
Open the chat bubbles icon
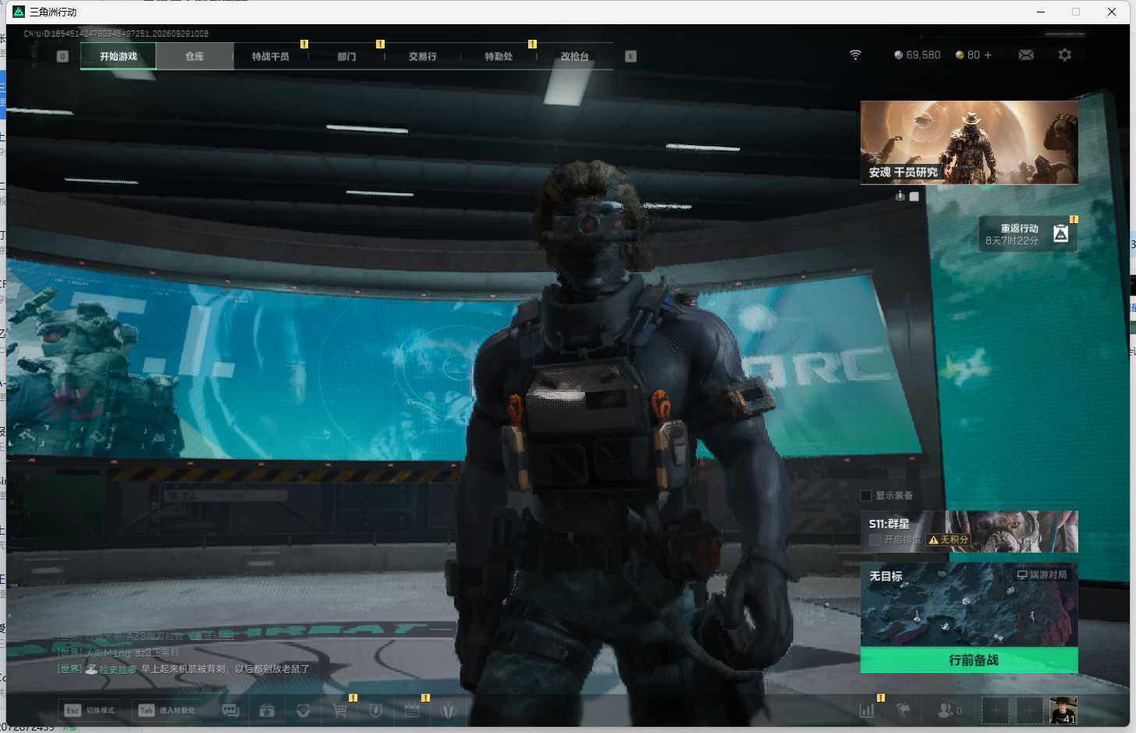230,710
